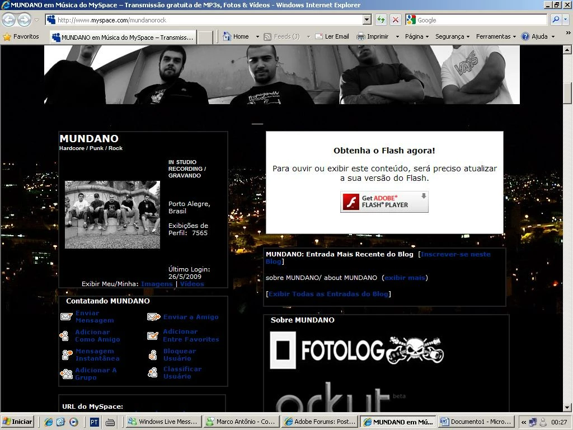
Task: Switch to Windows Live Messenger taskbar window
Action: click(164, 422)
